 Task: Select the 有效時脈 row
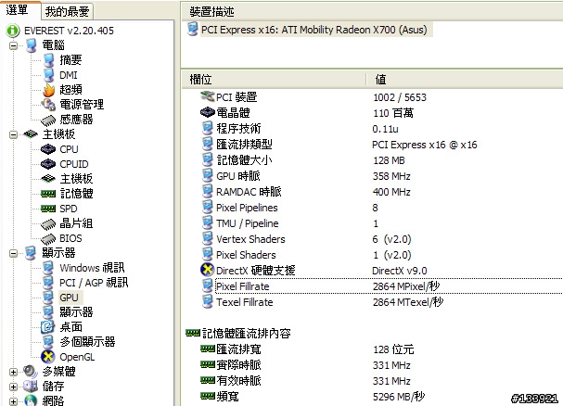(x=381, y=381)
